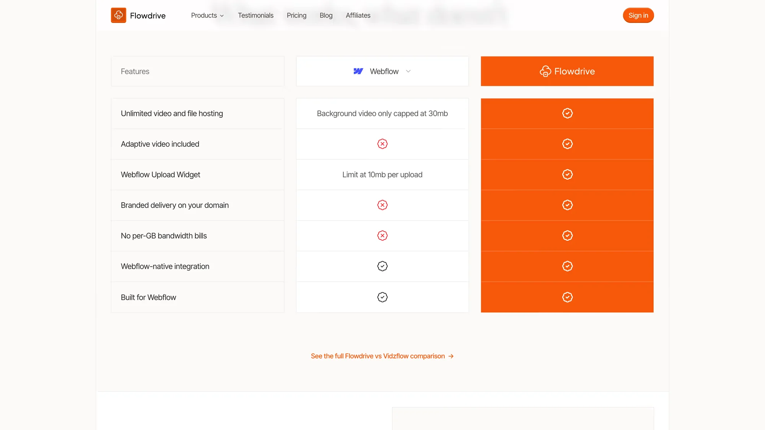Screen dimensions: 765x430
Task: Click Webflow's red X for No per-GB bandwidth bills
Action: pyautogui.click(x=382, y=236)
